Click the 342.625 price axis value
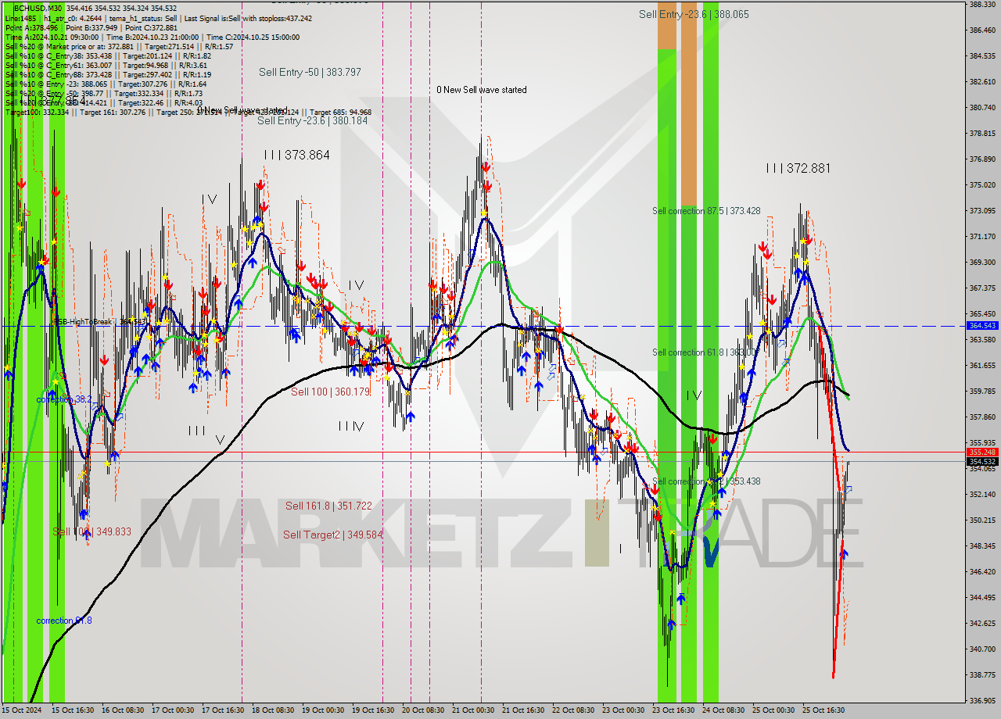 [x=982, y=624]
